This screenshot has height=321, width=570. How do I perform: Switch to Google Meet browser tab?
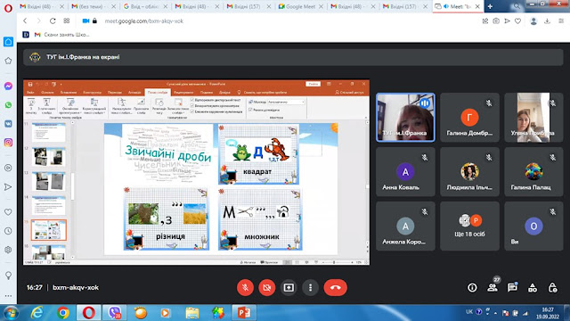click(x=300, y=6)
